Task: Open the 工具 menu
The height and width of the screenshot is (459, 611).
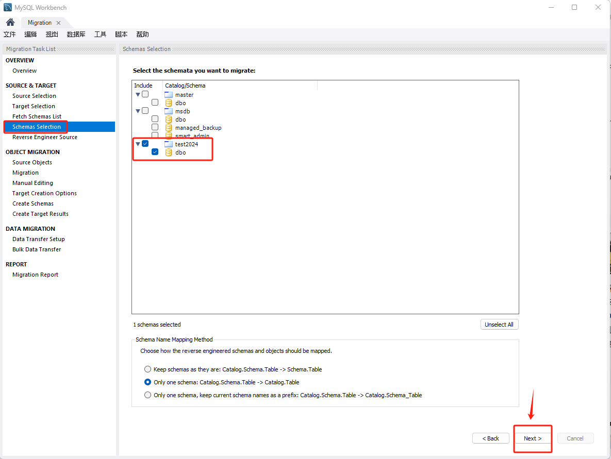Action: click(x=100, y=35)
